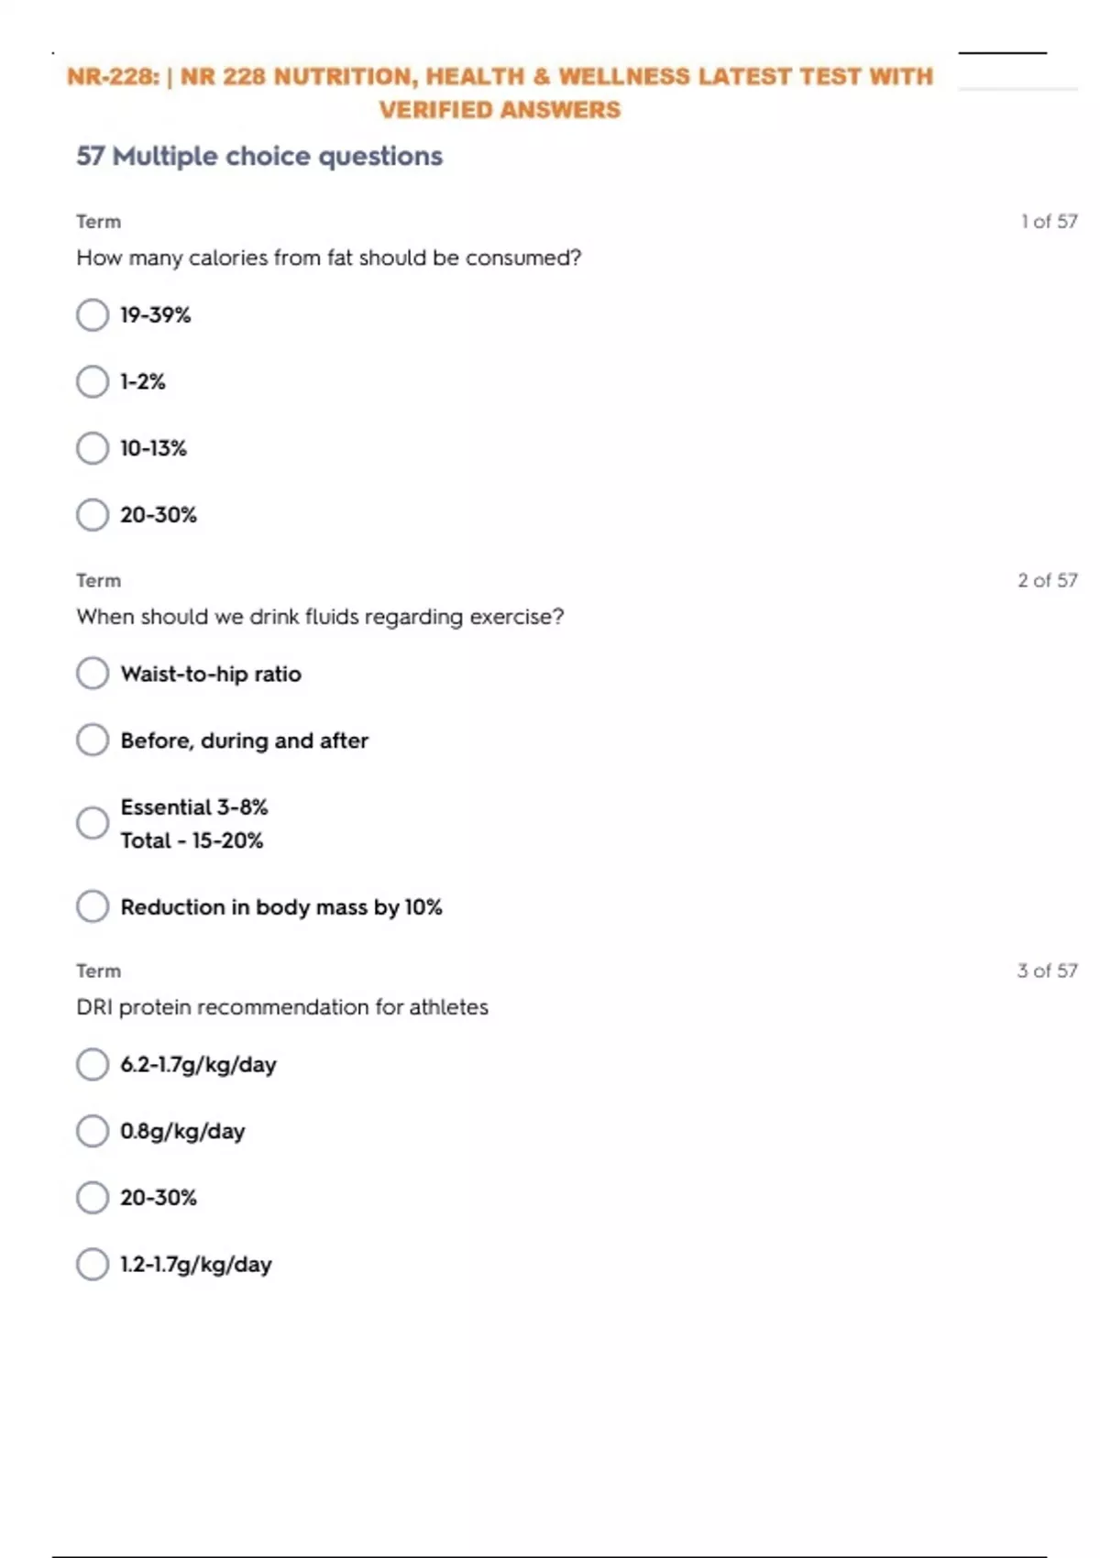This screenshot has height=1558, width=1100.
Task: Click the fat calories question text
Action: pos(329,258)
